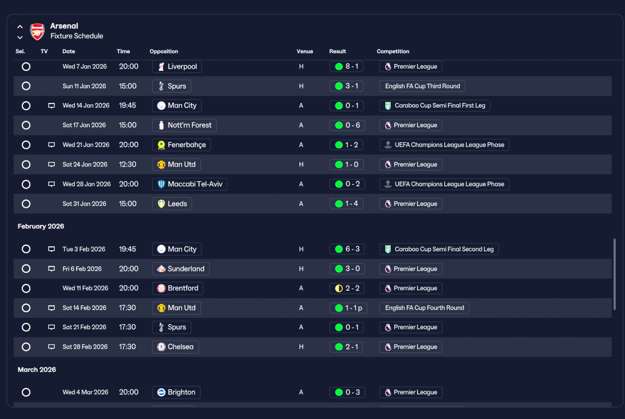Click the TV icon on Sat 28 Feb row
The image size is (625, 419).
tap(51, 347)
